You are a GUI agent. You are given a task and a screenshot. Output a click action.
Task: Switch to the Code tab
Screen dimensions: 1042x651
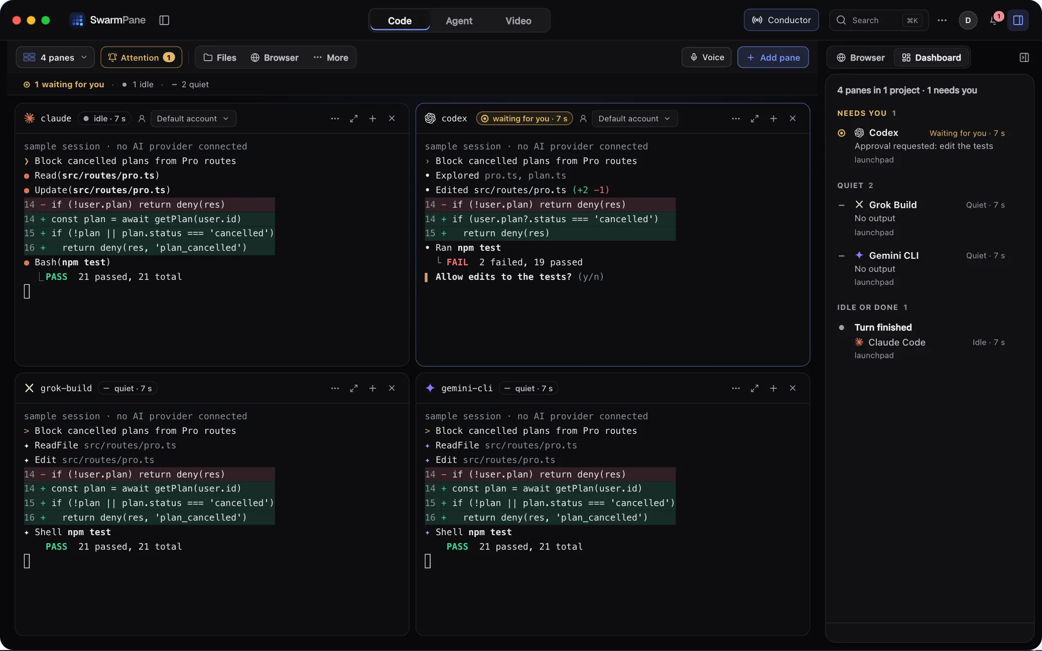click(x=400, y=21)
